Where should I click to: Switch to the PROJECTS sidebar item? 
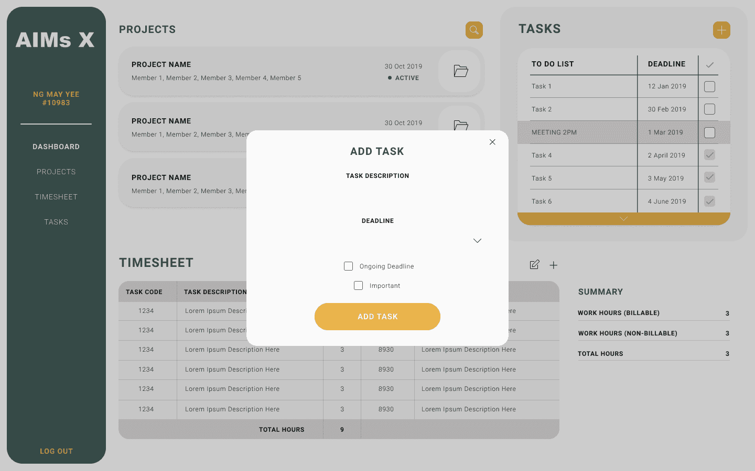pyautogui.click(x=56, y=171)
